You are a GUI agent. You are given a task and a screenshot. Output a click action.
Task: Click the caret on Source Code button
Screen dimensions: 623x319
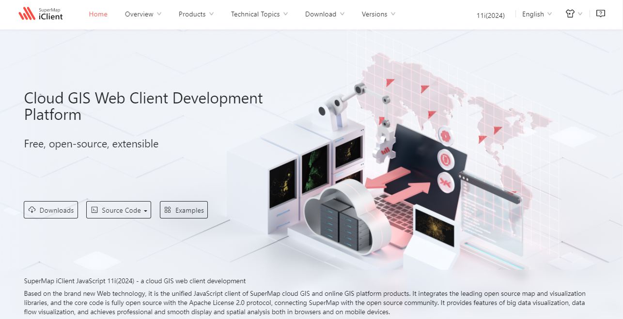[145, 211]
